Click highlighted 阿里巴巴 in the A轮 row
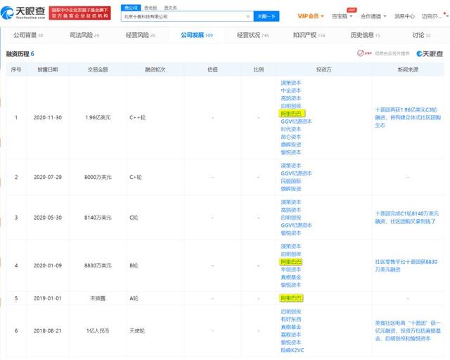The image size is (450, 360). point(291,298)
